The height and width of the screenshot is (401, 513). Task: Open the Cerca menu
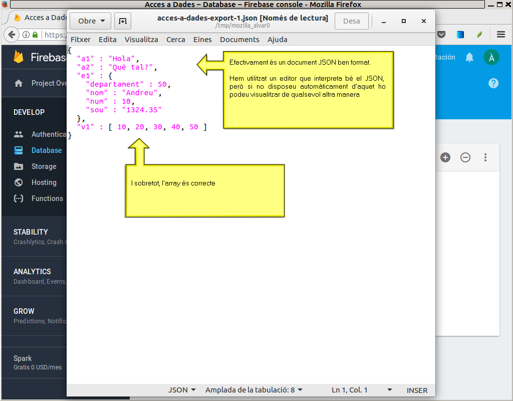[x=176, y=40]
